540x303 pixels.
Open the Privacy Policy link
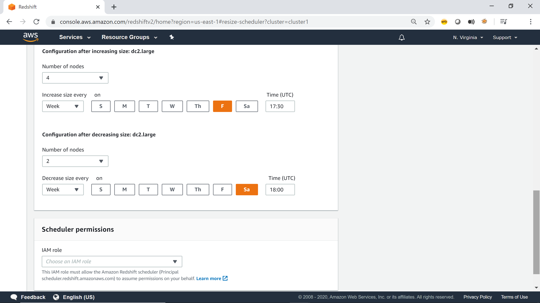point(477,297)
